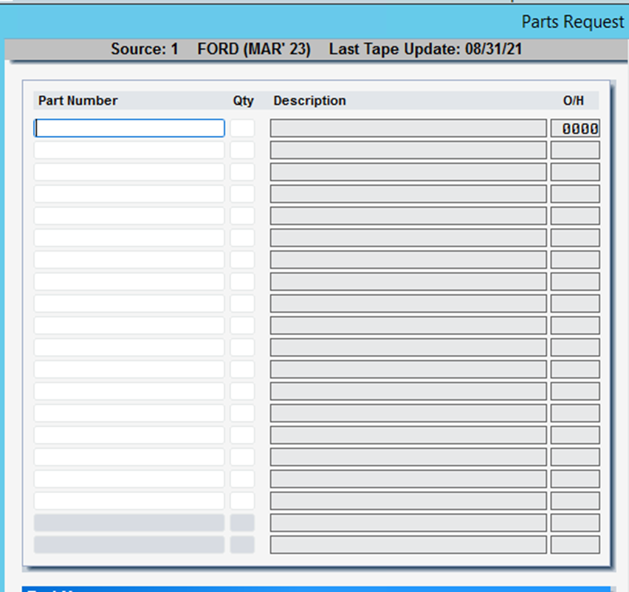Click the Source: 1 FORD header text
The image size is (629, 592).
[213, 49]
